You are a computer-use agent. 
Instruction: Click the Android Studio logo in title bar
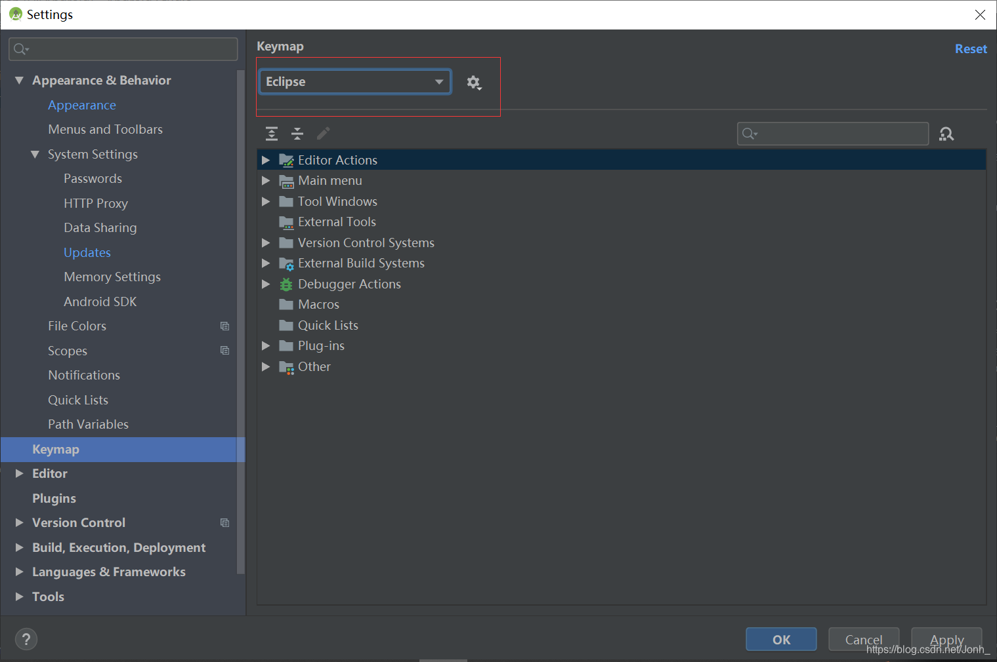(x=16, y=14)
